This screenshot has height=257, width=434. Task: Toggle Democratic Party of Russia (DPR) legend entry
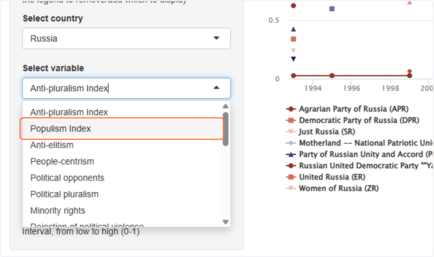point(352,120)
